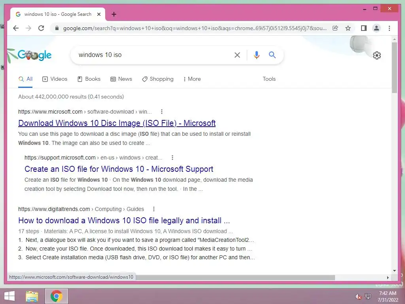The height and width of the screenshot is (304, 405).
Task: Click the browser forward arrow
Action: (28, 28)
